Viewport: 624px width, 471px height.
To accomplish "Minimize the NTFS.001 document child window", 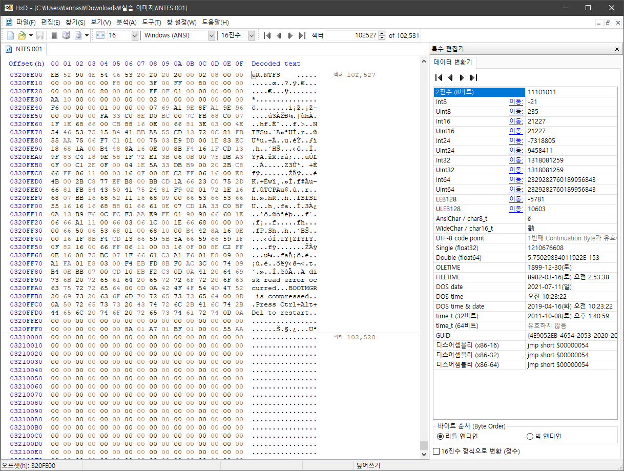I will pos(599,23).
